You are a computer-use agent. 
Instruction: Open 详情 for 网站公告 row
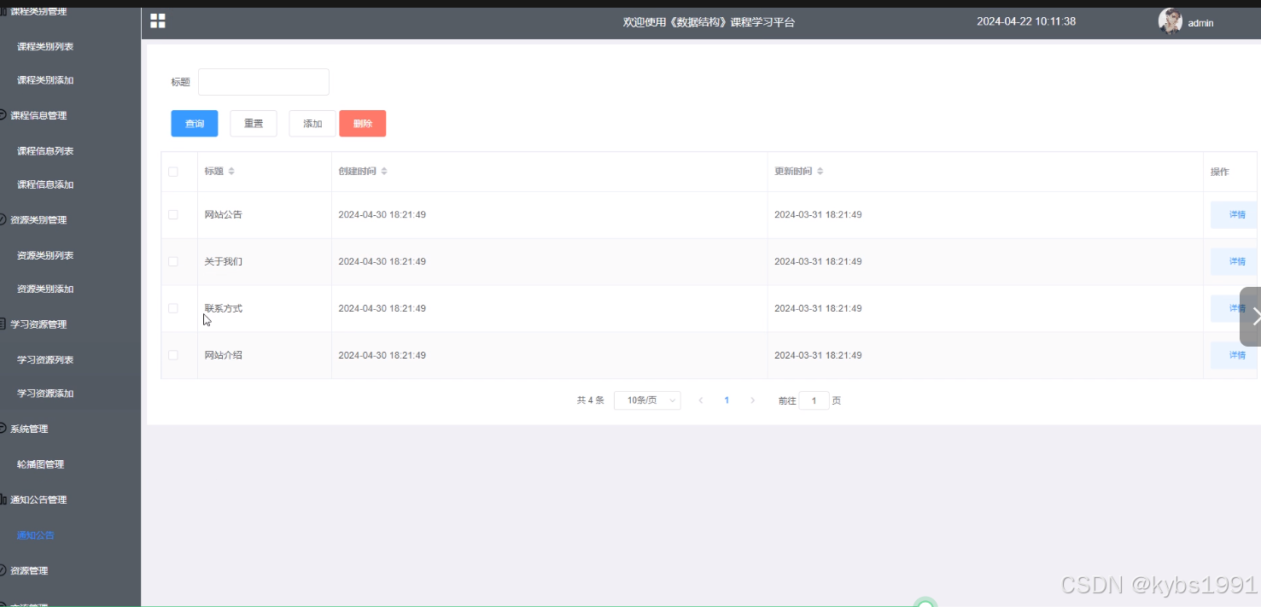click(1235, 215)
